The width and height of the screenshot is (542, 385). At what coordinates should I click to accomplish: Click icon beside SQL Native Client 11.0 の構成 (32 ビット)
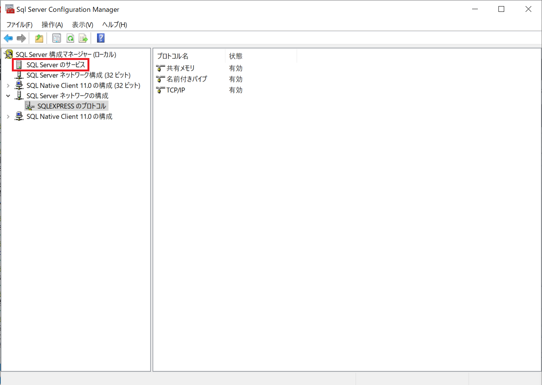pos(19,86)
